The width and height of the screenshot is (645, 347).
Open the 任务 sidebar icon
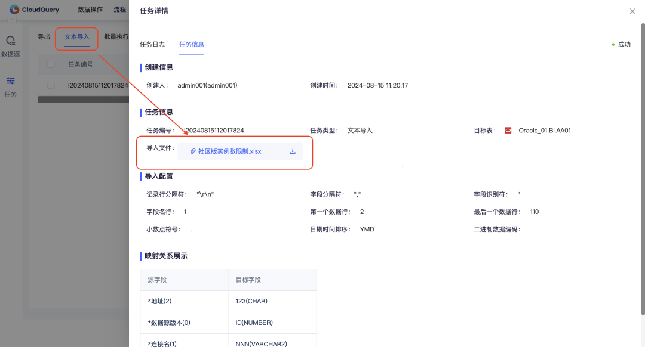click(x=10, y=80)
